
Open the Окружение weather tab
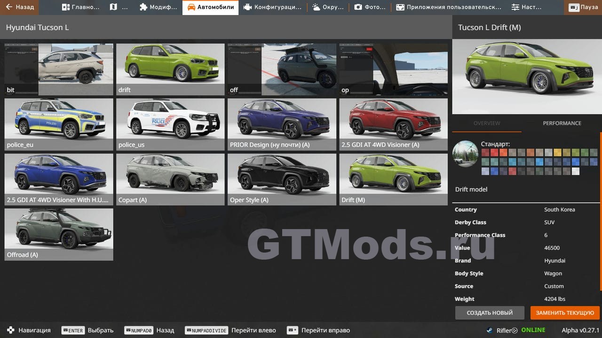[x=328, y=8]
